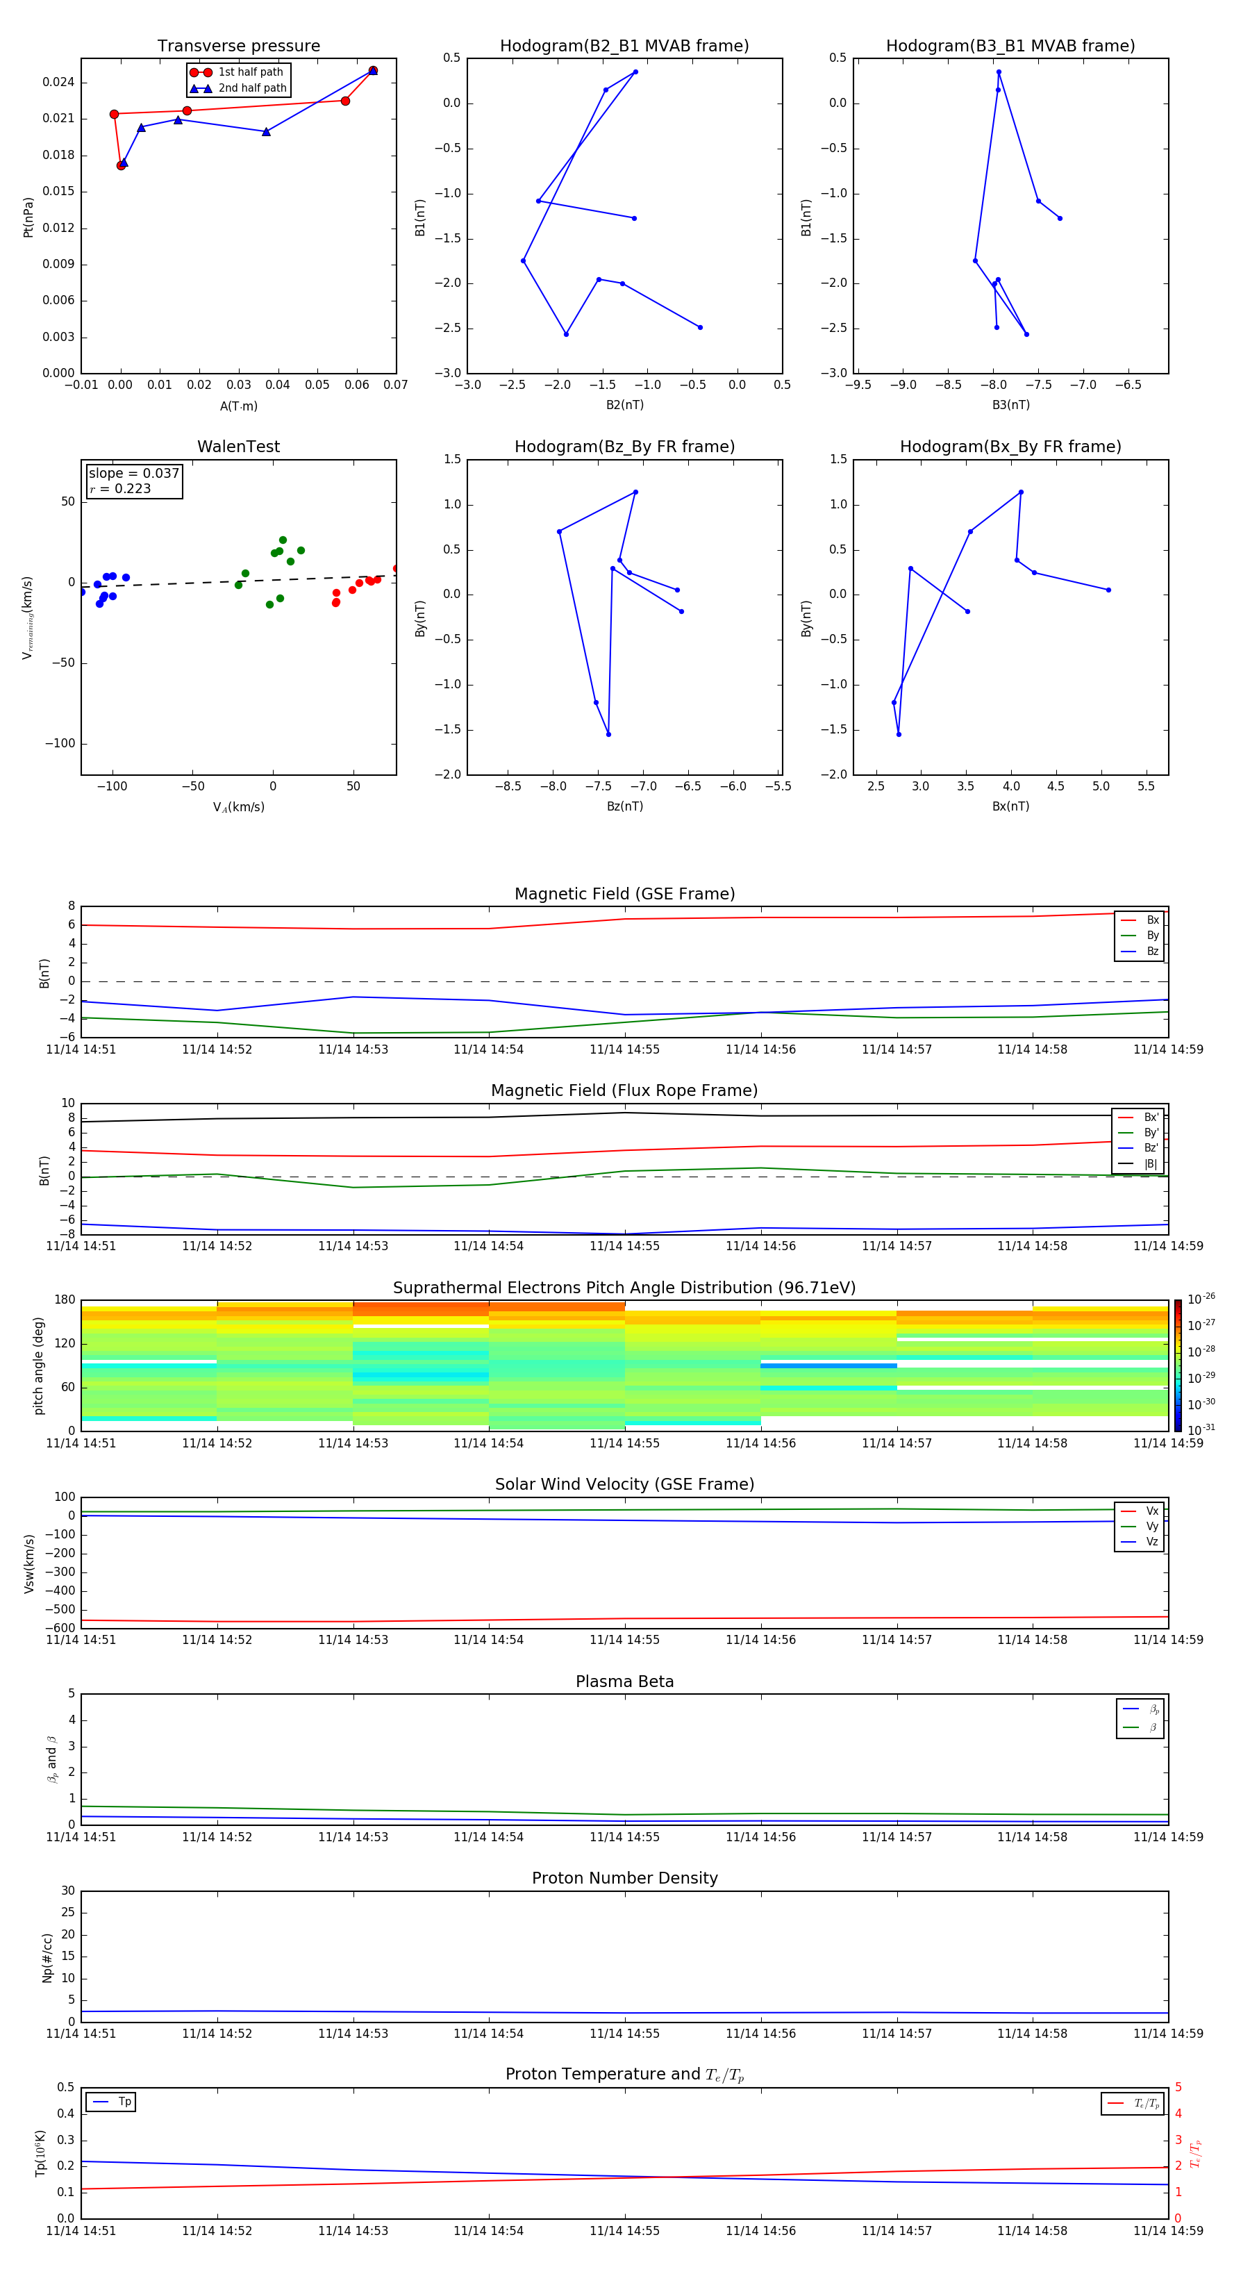Click the 'By' entry in GSE field legend

tap(1140, 936)
